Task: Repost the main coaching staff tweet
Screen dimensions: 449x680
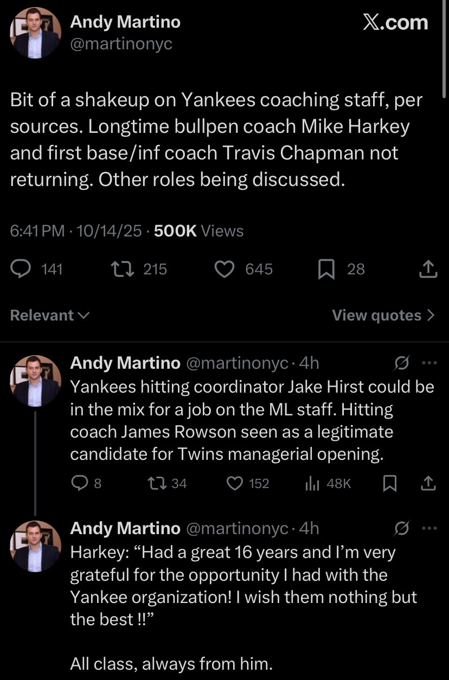Action: click(x=118, y=269)
